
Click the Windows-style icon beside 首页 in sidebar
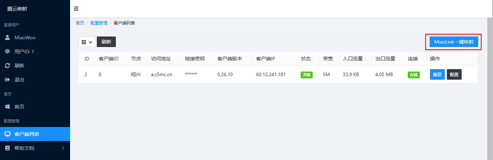click(x=7, y=107)
